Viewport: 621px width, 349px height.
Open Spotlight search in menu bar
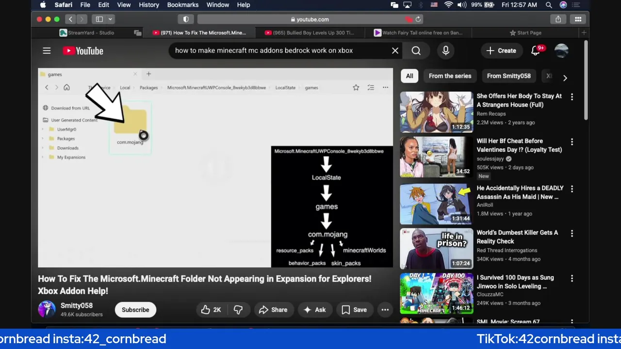(x=549, y=5)
